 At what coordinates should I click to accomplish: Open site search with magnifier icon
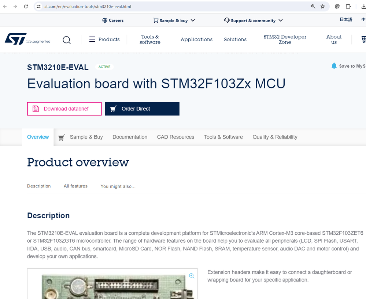67,40
